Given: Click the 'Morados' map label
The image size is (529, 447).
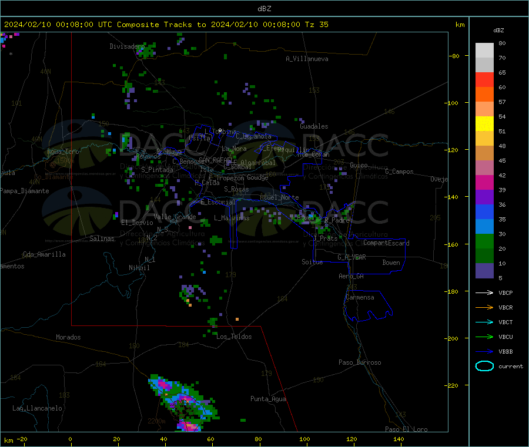Looking at the screenshot, I should click(x=68, y=337).
